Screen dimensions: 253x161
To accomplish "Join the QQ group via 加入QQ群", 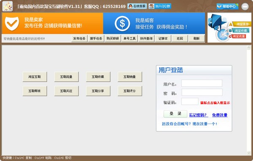I will click(x=160, y=6).
